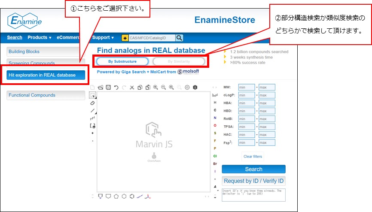Select the rectangle selection tool
The image size is (372, 212).
pos(92,95)
